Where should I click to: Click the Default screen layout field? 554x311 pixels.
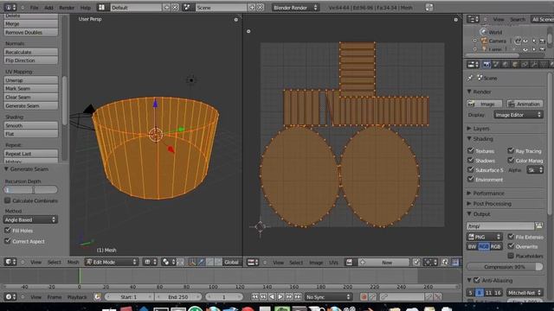pos(136,8)
